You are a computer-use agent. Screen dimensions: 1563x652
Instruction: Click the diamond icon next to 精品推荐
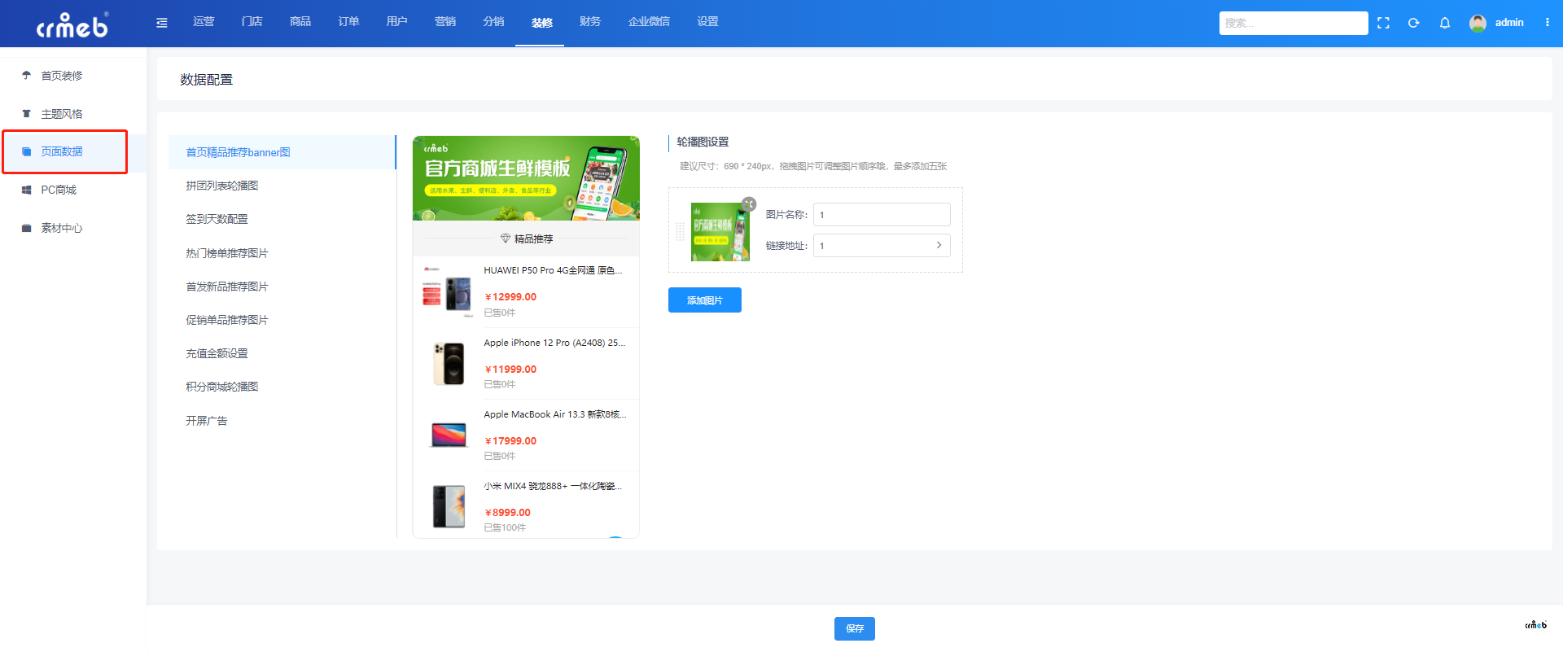click(506, 238)
